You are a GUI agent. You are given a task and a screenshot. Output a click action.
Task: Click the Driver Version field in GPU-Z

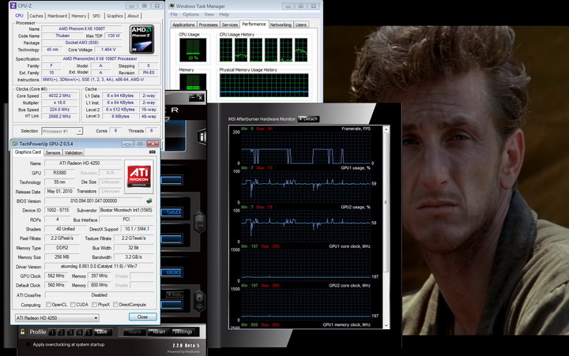point(99,267)
